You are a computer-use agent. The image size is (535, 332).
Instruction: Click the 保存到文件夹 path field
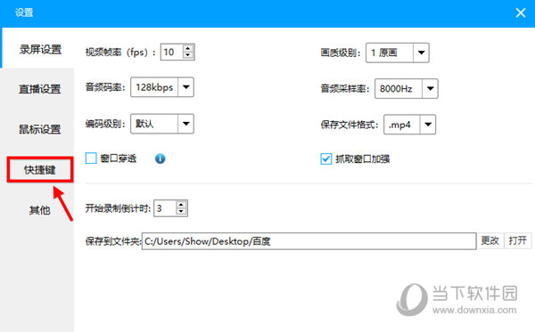click(309, 241)
